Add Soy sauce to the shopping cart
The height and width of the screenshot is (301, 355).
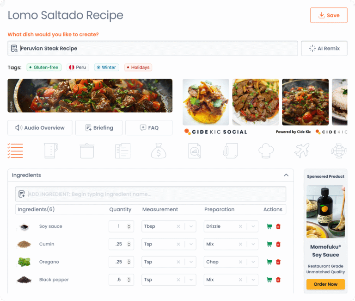pyautogui.click(x=269, y=226)
